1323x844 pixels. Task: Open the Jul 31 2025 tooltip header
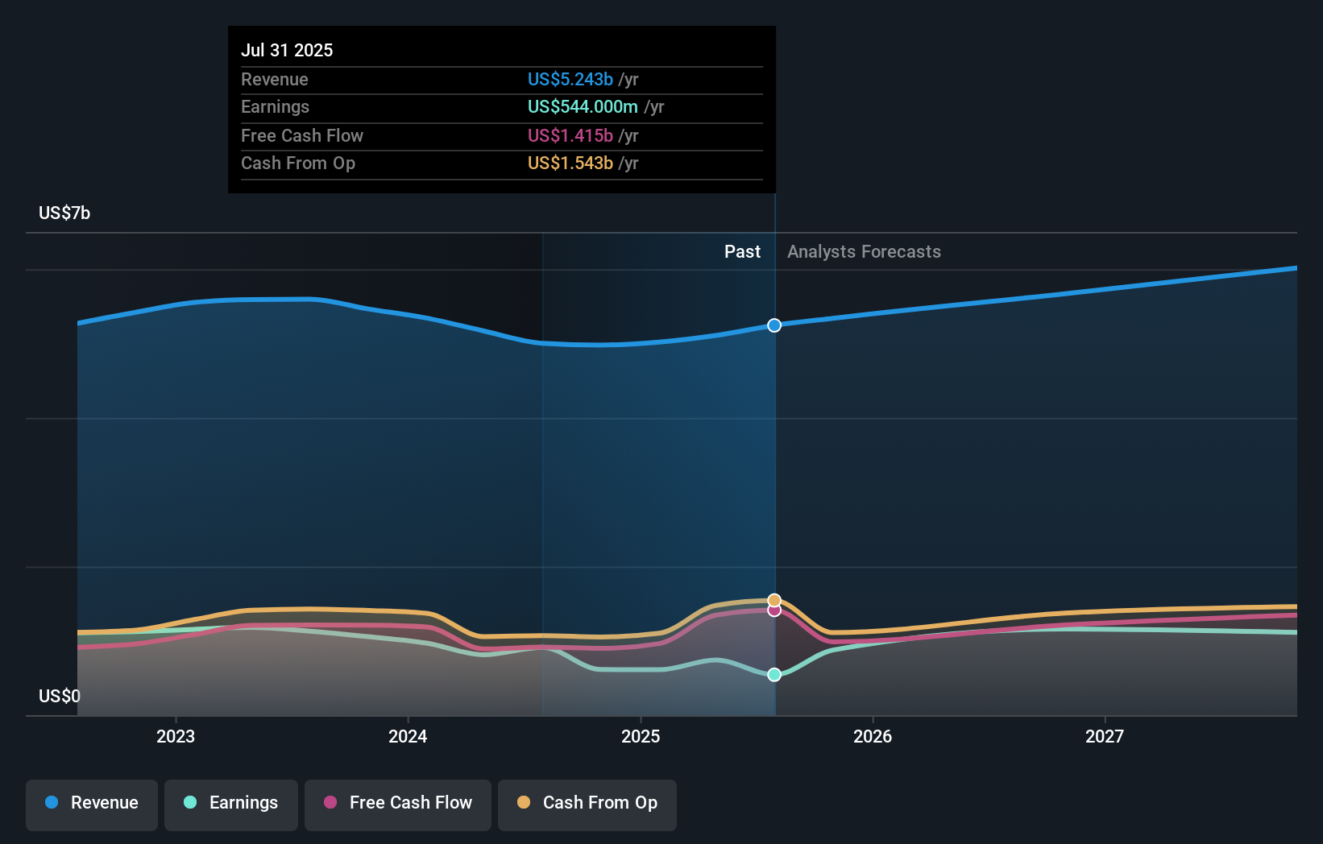[287, 50]
